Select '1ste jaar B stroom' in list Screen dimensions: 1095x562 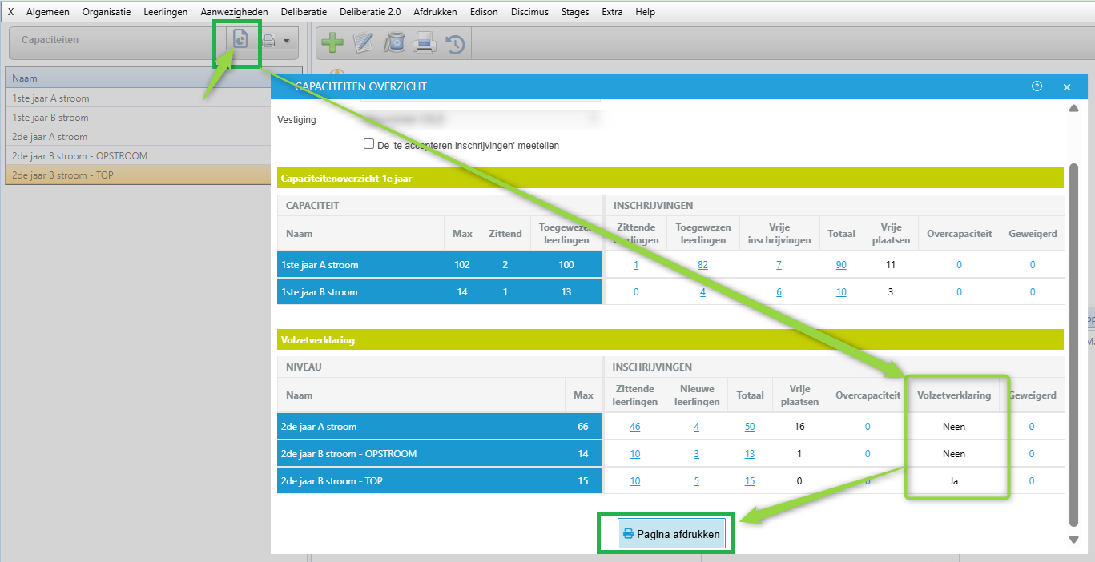tap(50, 118)
